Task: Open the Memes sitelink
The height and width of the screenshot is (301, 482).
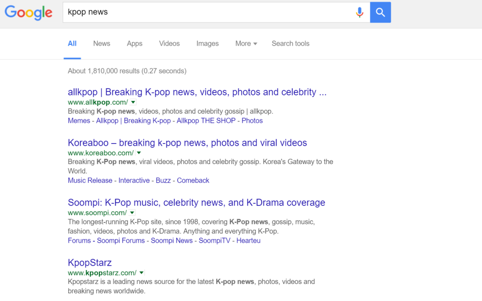Action: [79, 121]
